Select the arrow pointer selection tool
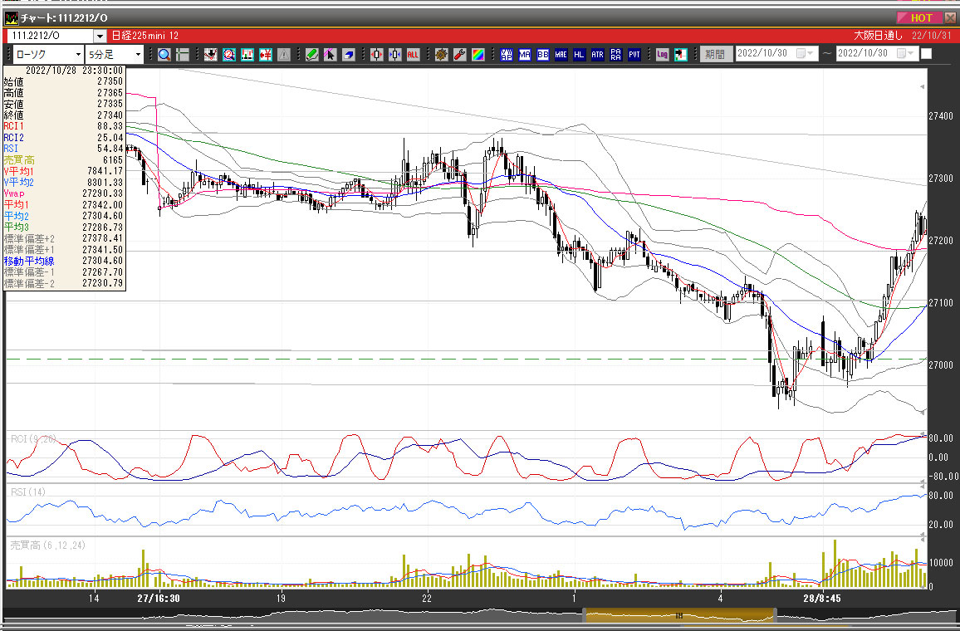 pos(330,55)
